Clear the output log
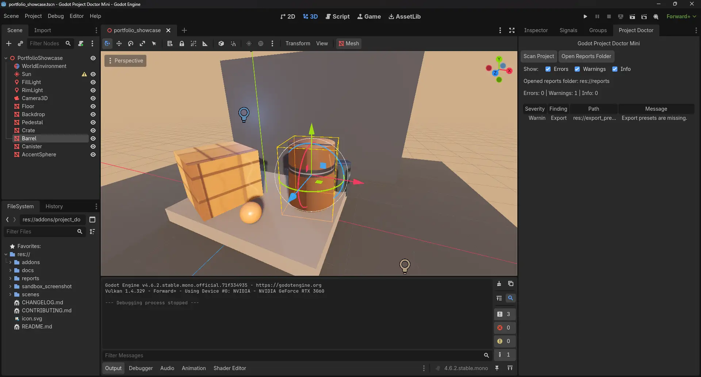This screenshot has width=701, height=377. coord(499,284)
